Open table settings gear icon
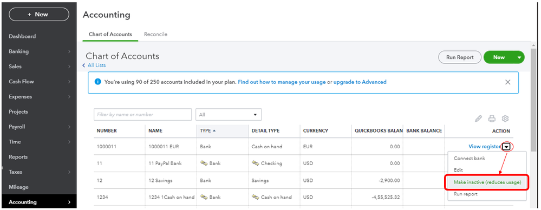 pos(505,119)
